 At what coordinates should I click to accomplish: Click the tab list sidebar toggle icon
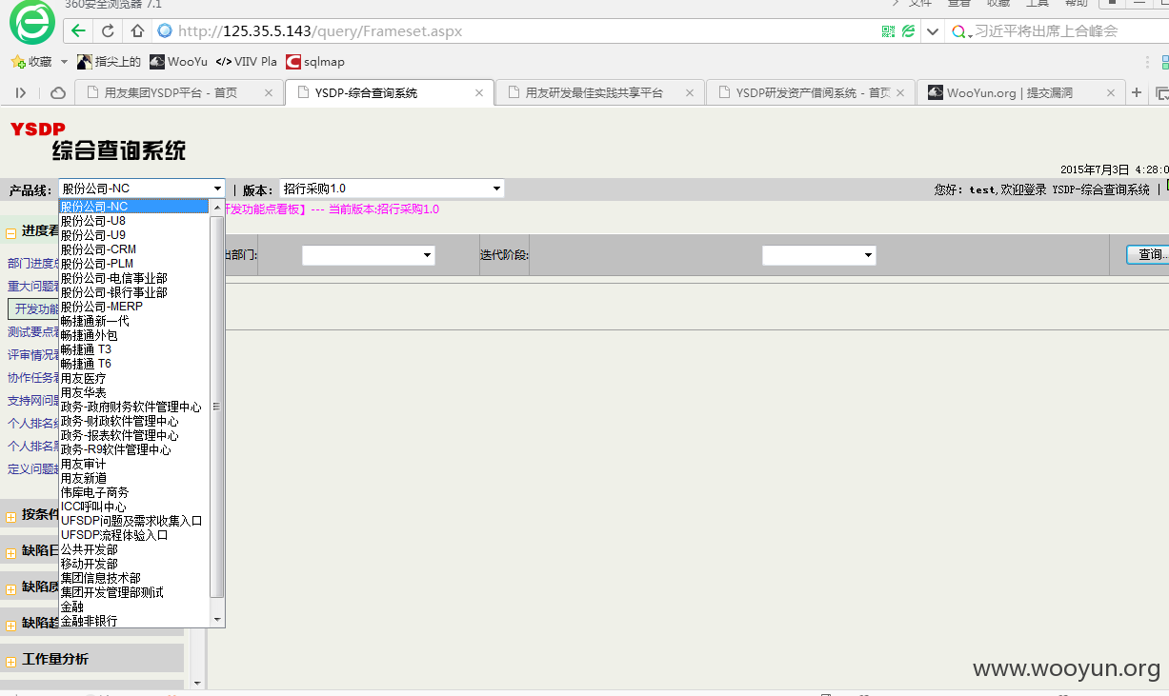pos(21,92)
